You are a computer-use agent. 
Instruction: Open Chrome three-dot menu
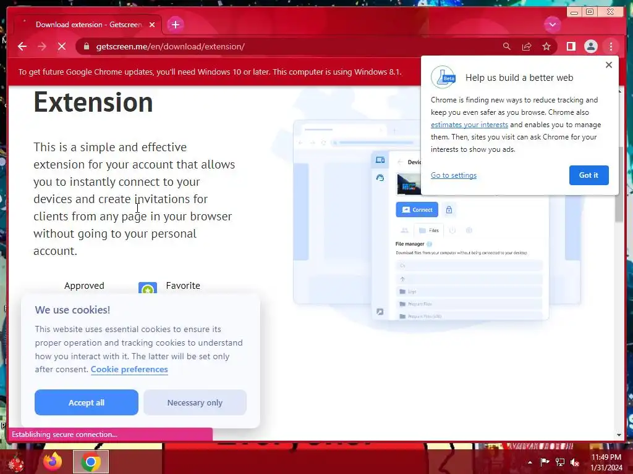(611, 46)
